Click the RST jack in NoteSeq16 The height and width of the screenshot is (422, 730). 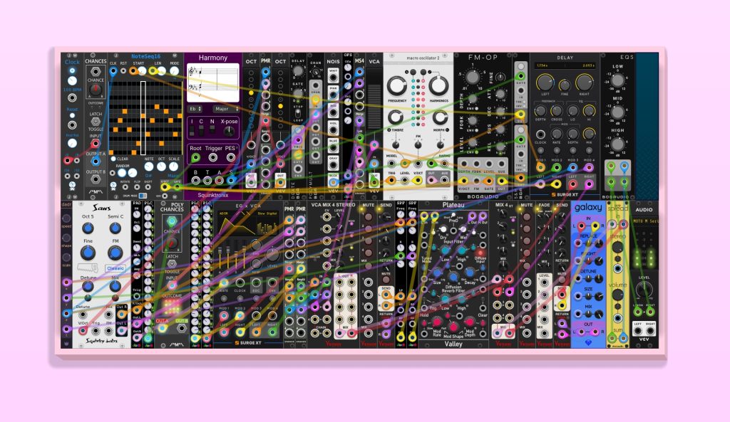coord(123,71)
